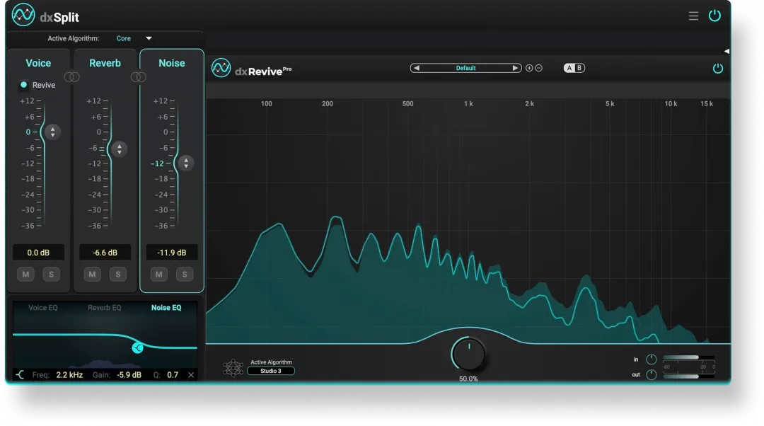Click the 50.0% amount value

468,379
